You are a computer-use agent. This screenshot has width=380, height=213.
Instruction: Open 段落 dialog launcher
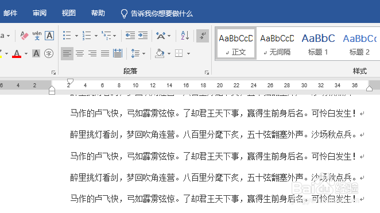[207, 73]
